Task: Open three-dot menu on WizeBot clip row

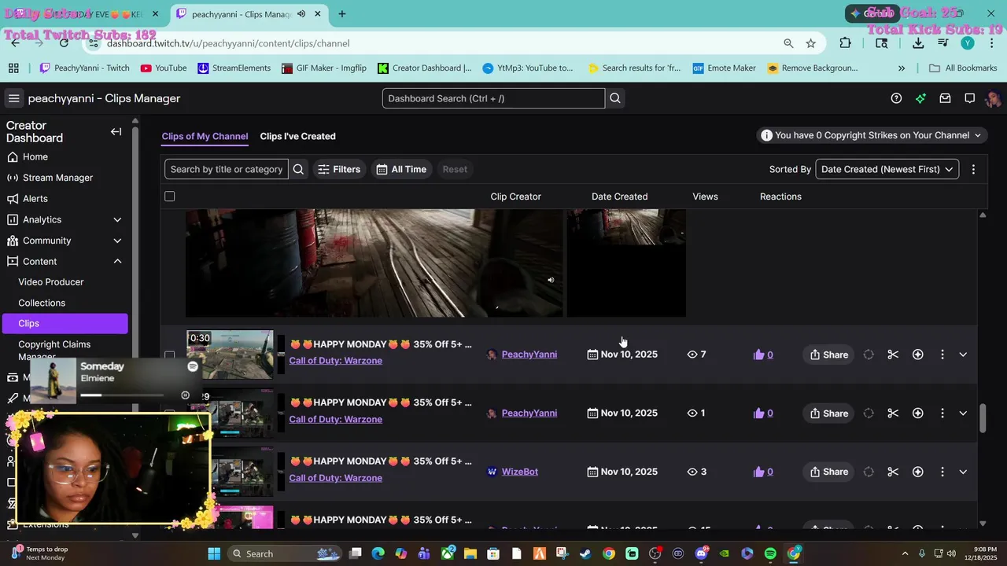Action: point(942,472)
